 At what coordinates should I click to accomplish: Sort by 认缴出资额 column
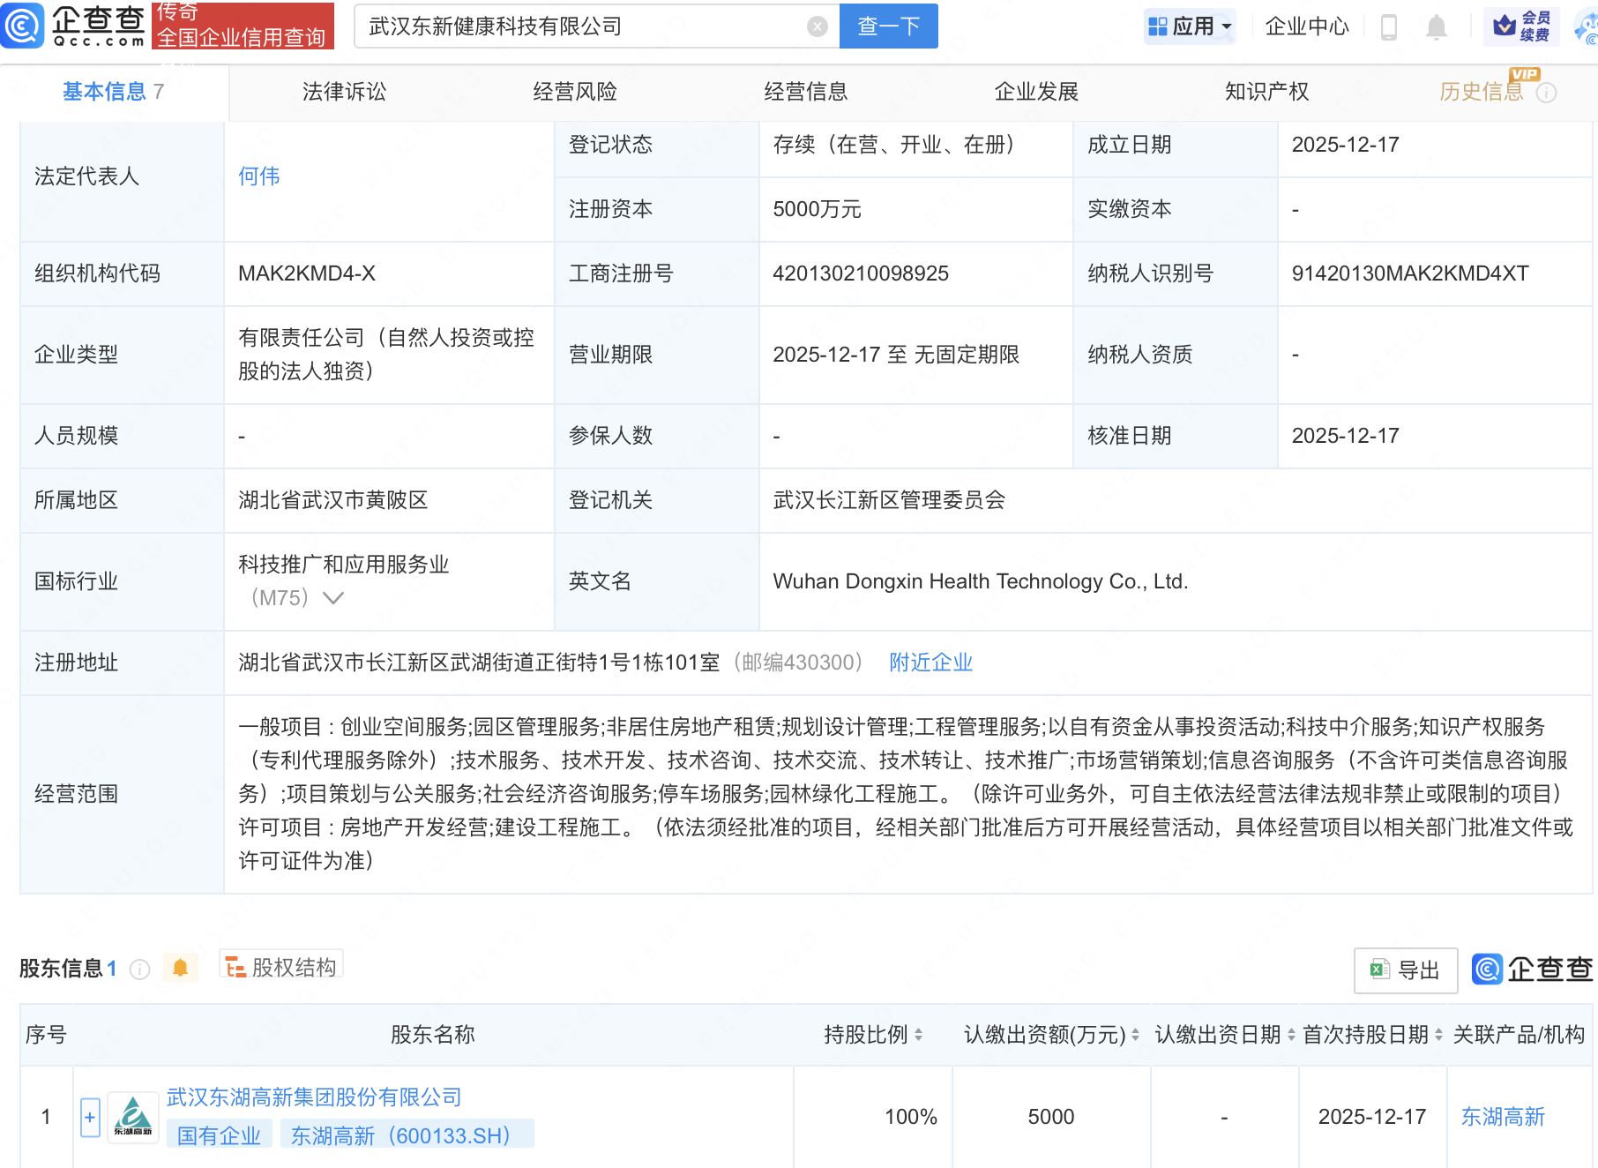coord(1135,1035)
